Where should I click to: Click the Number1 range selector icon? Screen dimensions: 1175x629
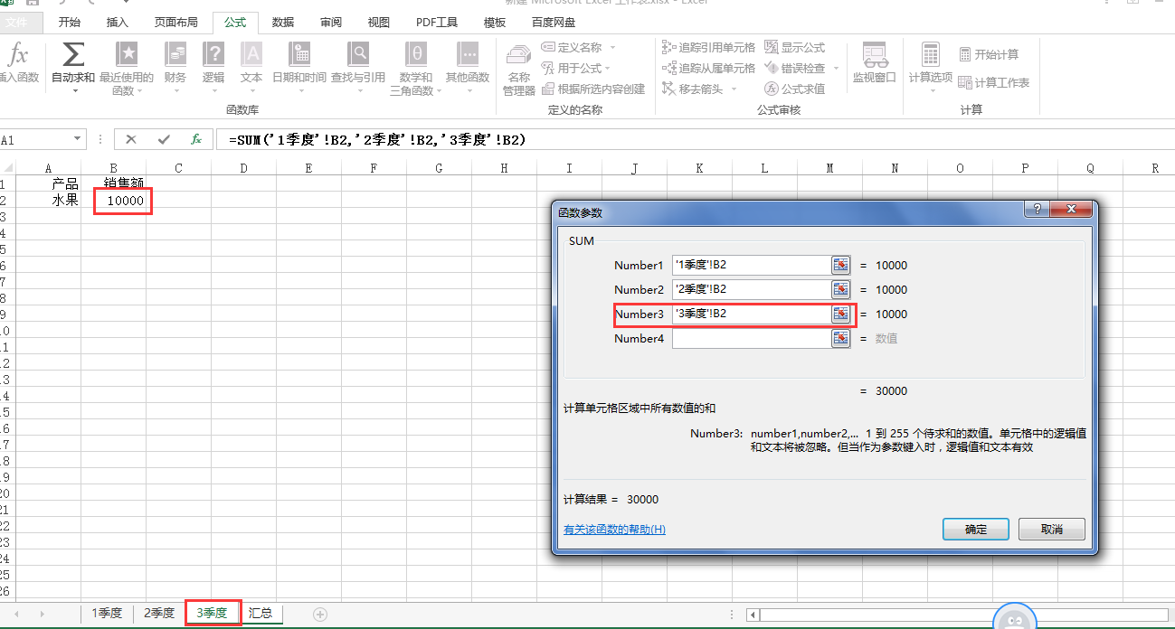(841, 265)
